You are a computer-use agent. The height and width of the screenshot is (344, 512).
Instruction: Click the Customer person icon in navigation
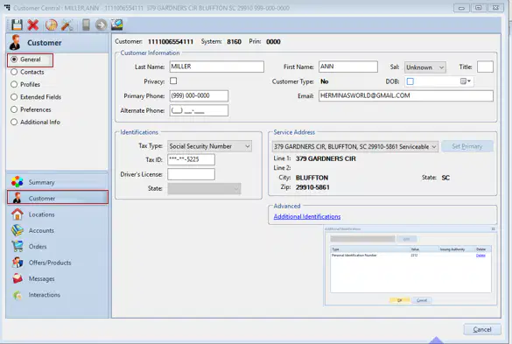click(x=17, y=198)
